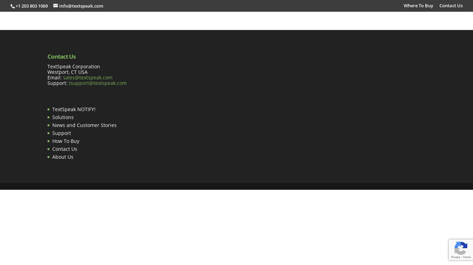Open Where To Buy menu item
Viewport: 473px width, 265px height.
coord(418,6)
